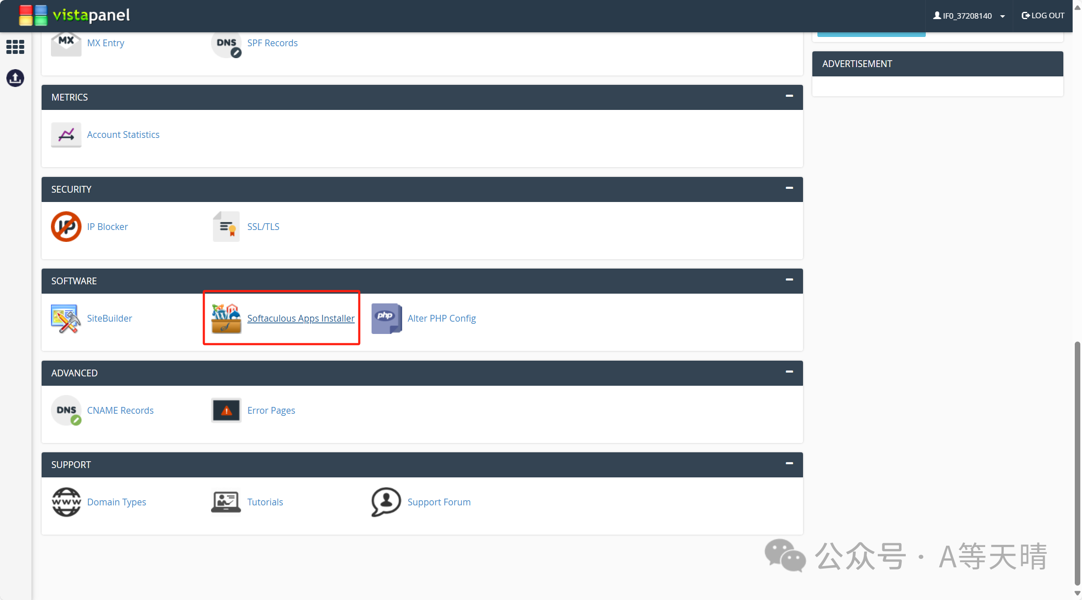Collapse the Software section

(x=789, y=280)
